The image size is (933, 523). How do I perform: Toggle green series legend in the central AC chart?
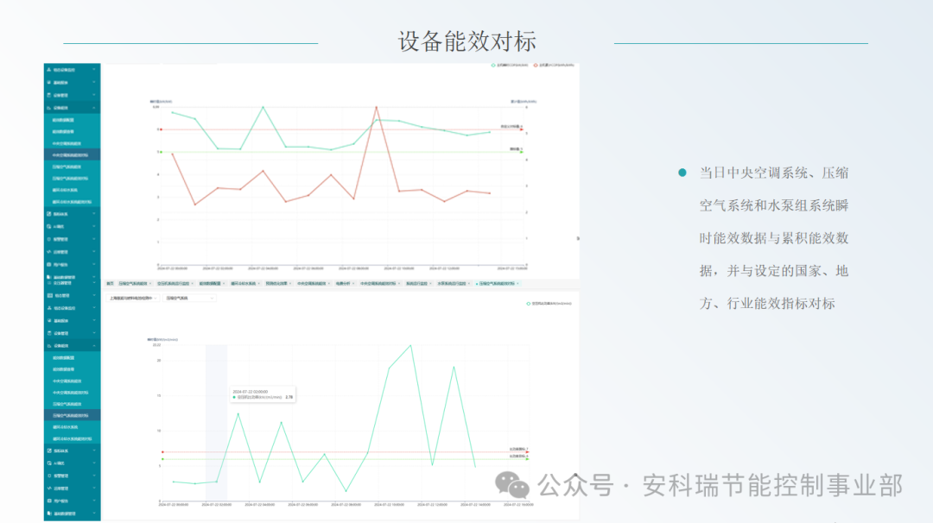pos(510,65)
